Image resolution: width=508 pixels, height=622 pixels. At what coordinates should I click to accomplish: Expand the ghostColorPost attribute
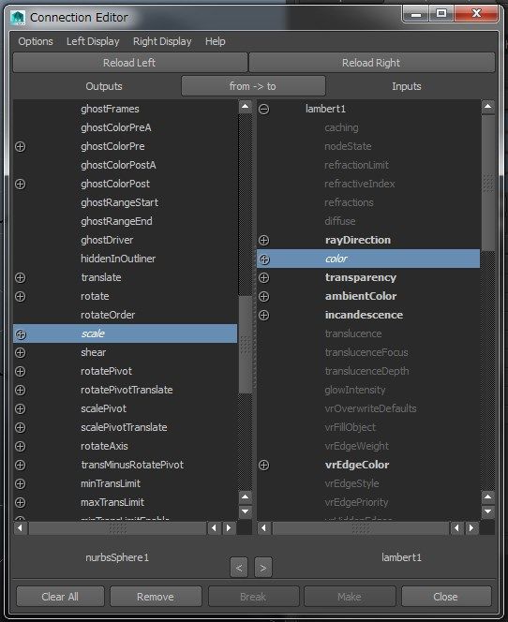click(x=21, y=184)
